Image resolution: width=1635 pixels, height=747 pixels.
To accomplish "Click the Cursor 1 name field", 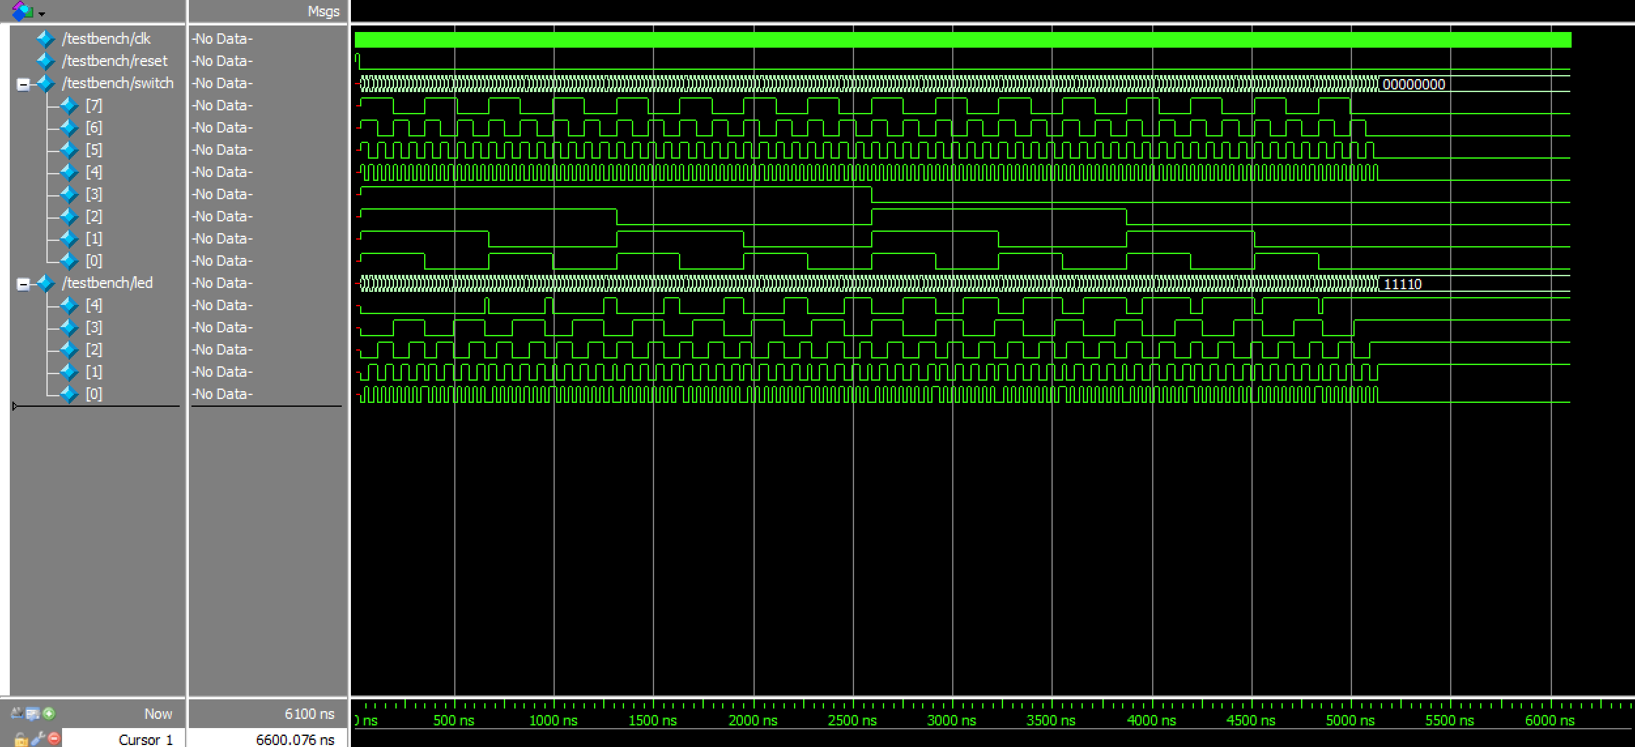I will 145,739.
